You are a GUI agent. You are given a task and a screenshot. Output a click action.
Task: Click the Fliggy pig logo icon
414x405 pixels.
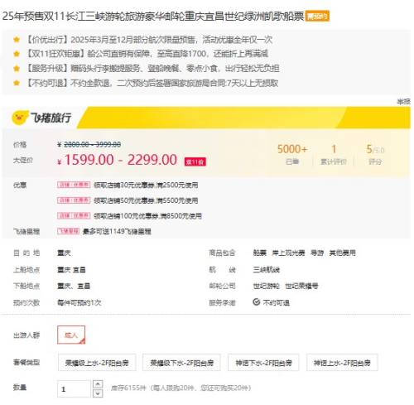tap(20, 118)
